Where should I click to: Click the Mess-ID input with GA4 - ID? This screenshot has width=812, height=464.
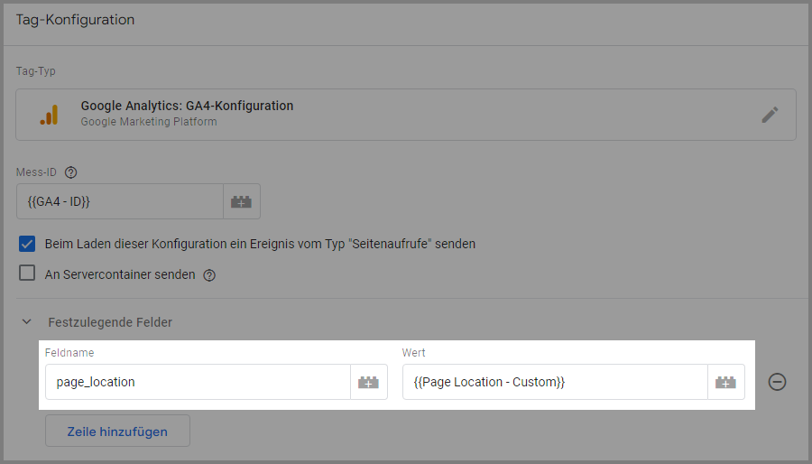(120, 201)
